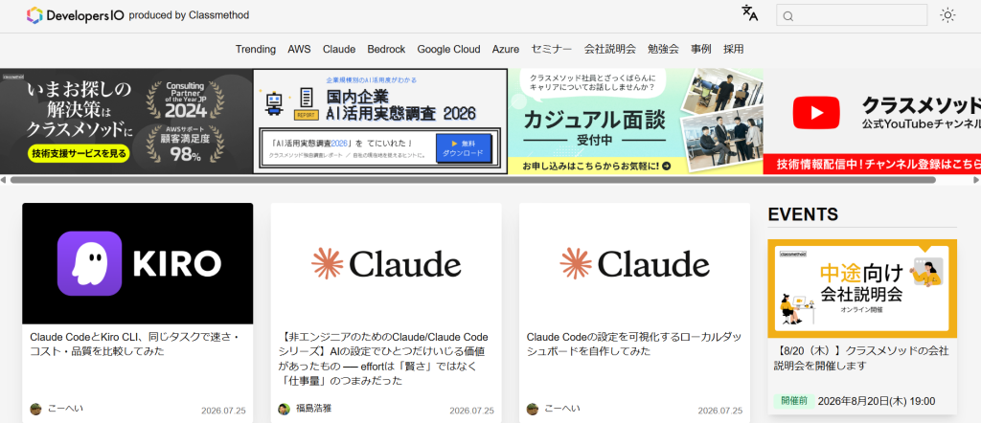Click author name こーへい on Kiro article
981x423 pixels.
click(x=65, y=409)
